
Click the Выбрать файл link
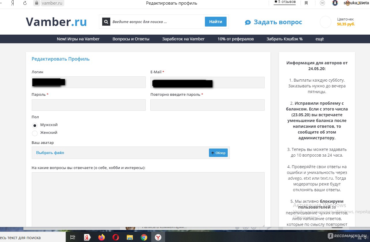(50, 153)
